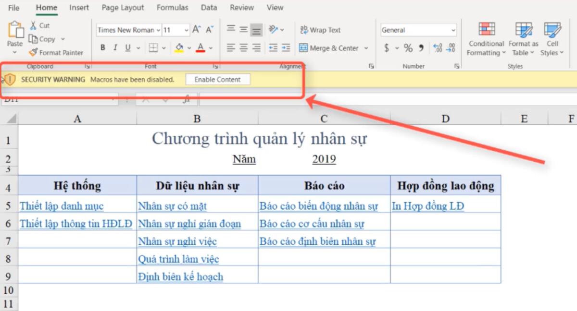Toggle Wrap Text for the cell

tap(320, 30)
